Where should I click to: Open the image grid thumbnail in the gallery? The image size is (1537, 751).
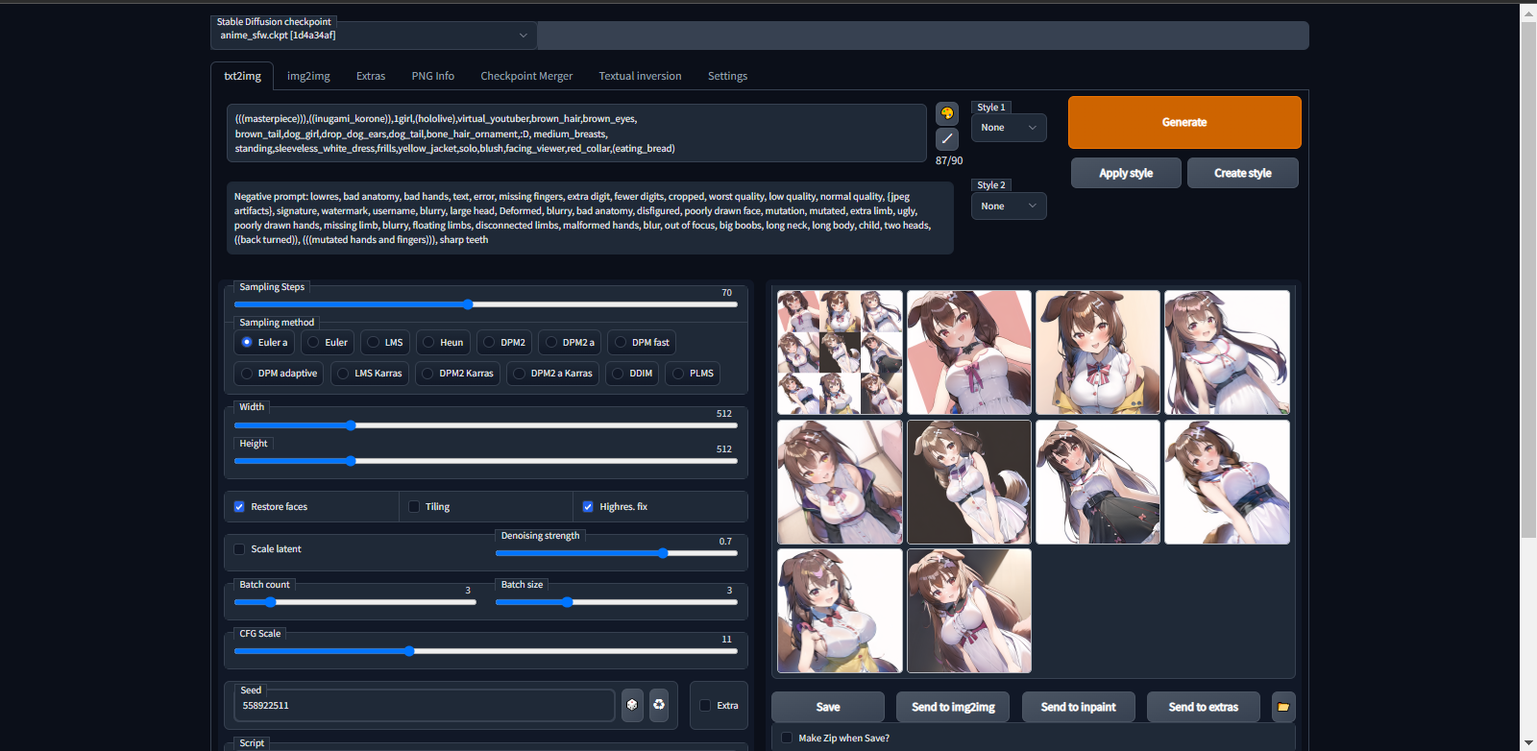[x=840, y=352]
